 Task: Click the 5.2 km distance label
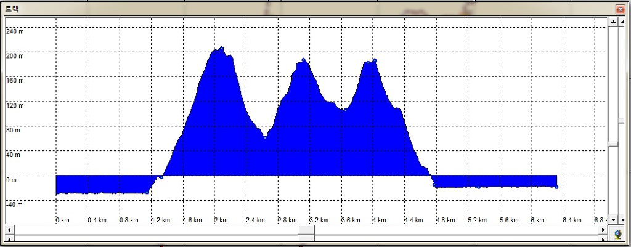pos(478,220)
